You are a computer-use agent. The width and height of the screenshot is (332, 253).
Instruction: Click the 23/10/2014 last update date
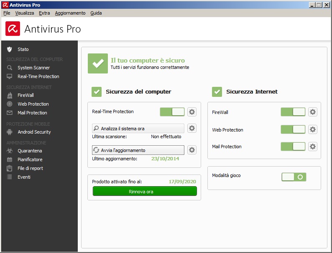pyautogui.click(x=165, y=159)
